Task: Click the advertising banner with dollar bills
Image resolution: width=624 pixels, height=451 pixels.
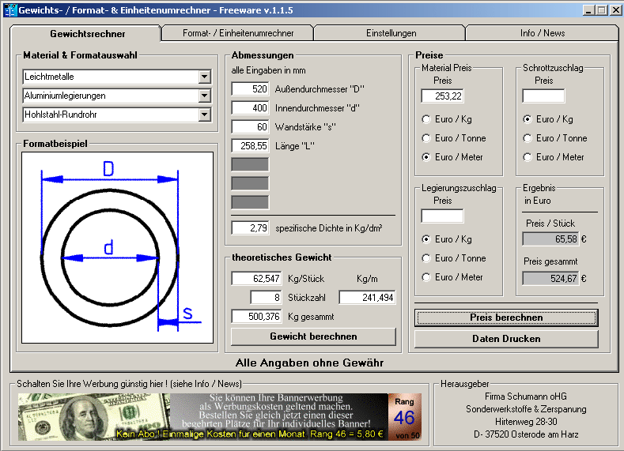Action: pyautogui.click(x=202, y=416)
